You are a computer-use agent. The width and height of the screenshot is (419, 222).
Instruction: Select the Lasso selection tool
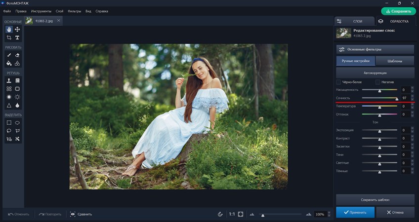pos(9,131)
